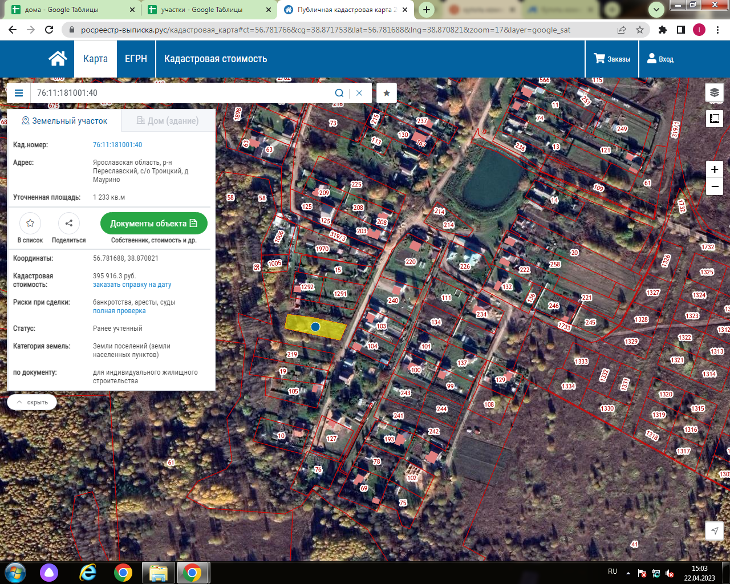
Task: Switch to the участки Google Таблицы tab
Action: tap(209, 10)
